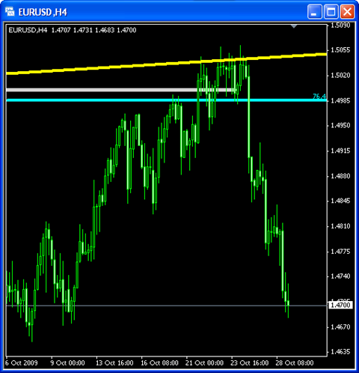Click the chart window icon in title bar
The width and height of the screenshot is (359, 373).
click(10, 11)
